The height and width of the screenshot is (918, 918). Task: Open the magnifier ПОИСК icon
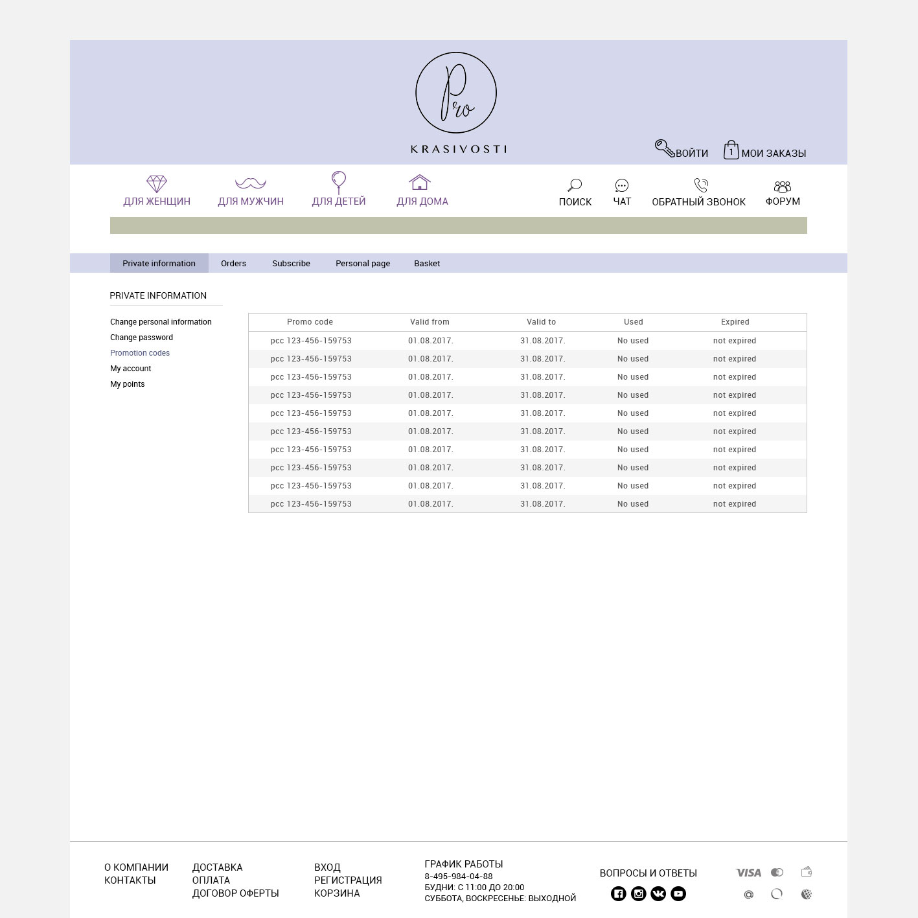pos(575,185)
